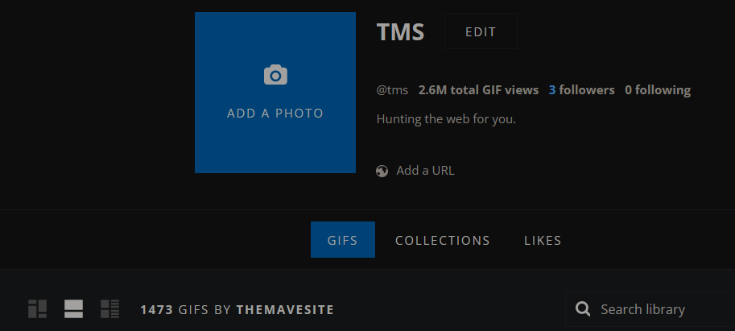Click the Add a URL link
Viewport: 735px width, 331px height.
tap(425, 171)
